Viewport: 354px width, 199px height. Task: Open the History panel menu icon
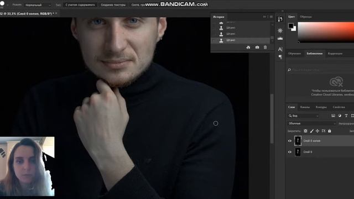click(271, 17)
